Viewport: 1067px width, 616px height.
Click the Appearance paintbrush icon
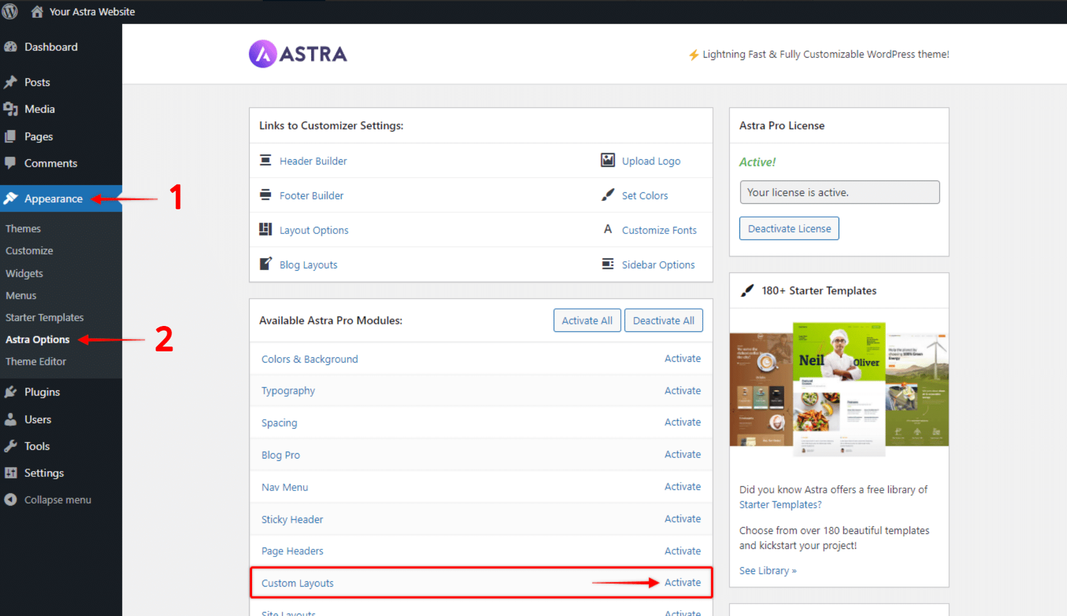coord(11,199)
